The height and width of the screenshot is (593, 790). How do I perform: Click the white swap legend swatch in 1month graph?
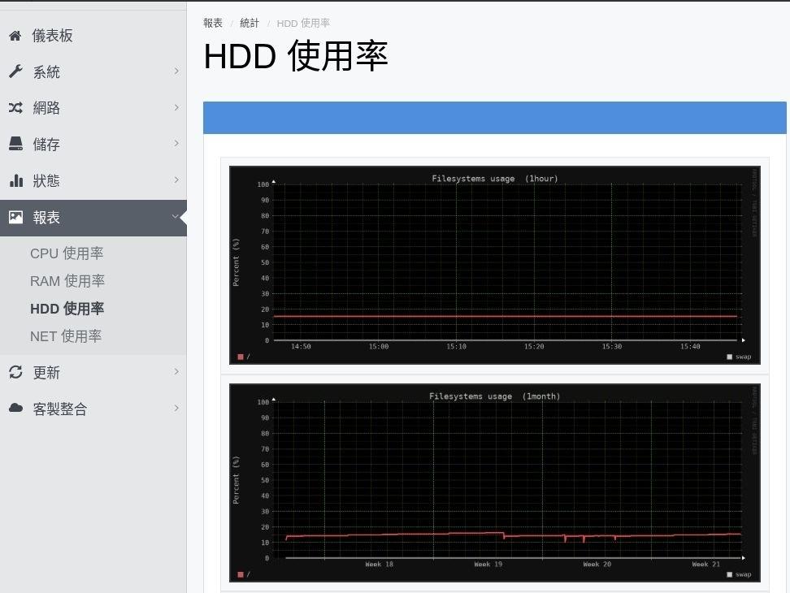[x=730, y=574]
